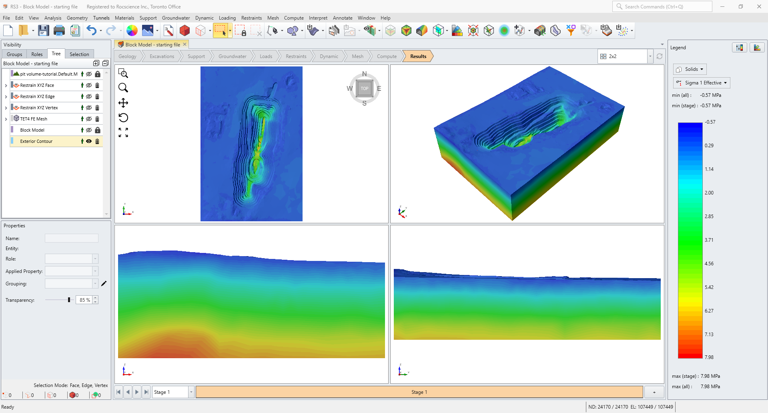This screenshot has height=413, width=768.
Task: Click the Search Commands box
Action: tap(662, 6)
